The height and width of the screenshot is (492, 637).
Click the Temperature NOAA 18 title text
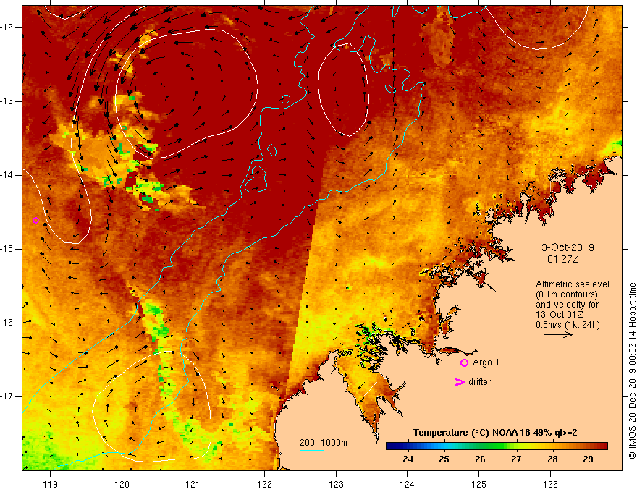coord(495,433)
